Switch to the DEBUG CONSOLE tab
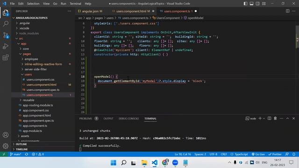Viewport: 299px width, 168px height. point(129,119)
